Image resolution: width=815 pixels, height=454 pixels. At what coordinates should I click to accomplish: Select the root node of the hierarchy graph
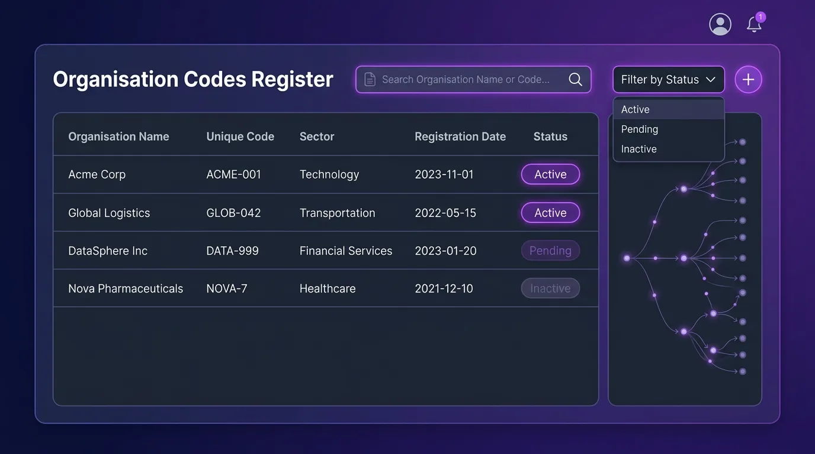[627, 258]
